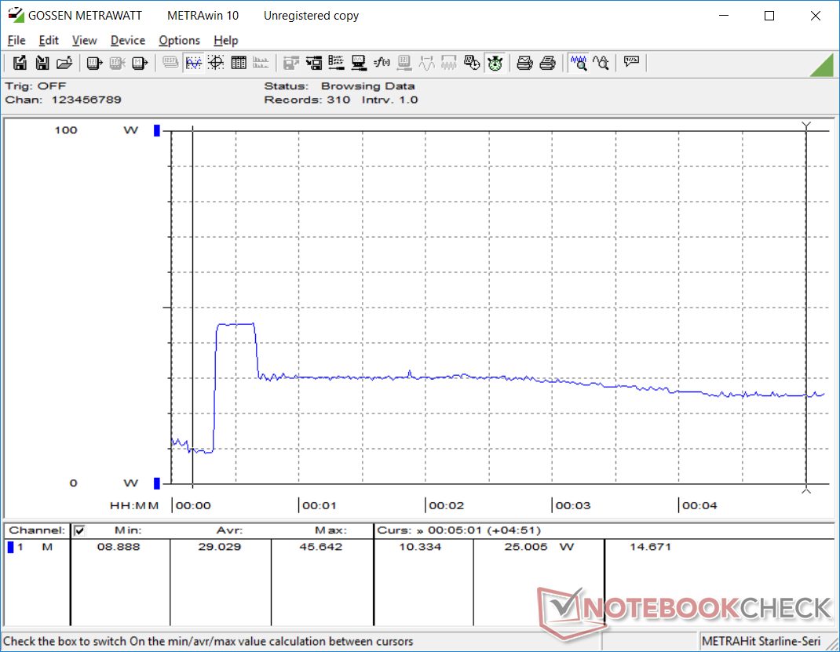Image resolution: width=840 pixels, height=652 pixels.
Task: Click the speech bubble help icon
Action: [631, 63]
